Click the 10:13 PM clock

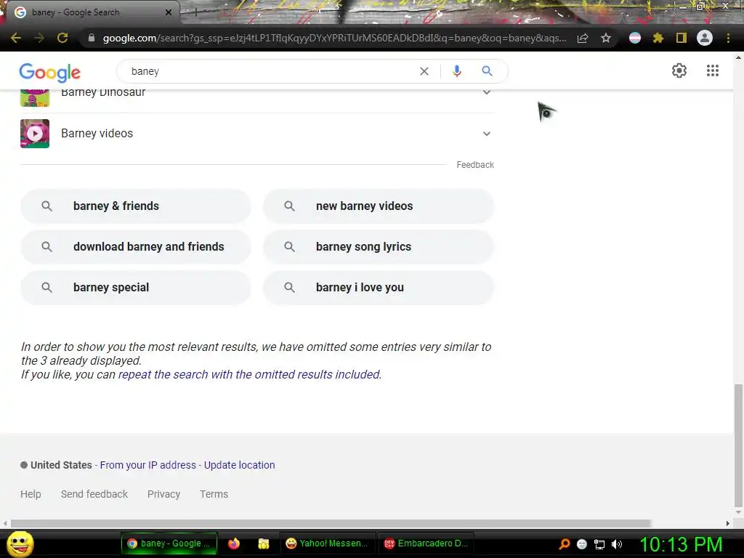[682, 544]
